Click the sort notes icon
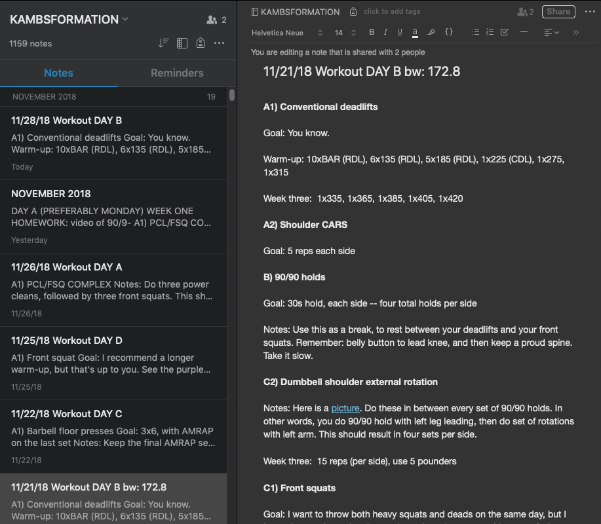The width and height of the screenshot is (601, 524). [164, 43]
